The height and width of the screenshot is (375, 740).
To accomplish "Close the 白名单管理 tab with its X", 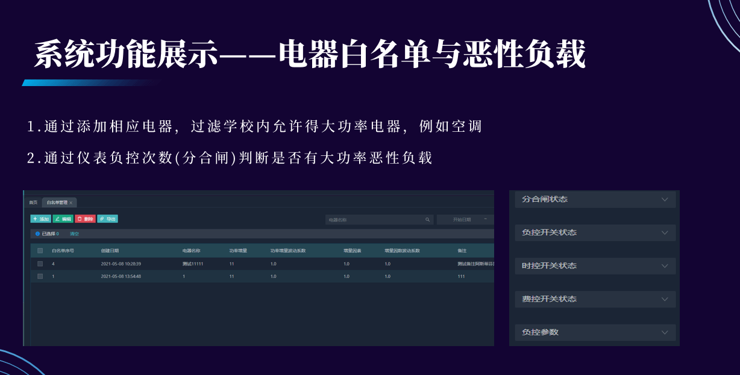I will point(71,203).
